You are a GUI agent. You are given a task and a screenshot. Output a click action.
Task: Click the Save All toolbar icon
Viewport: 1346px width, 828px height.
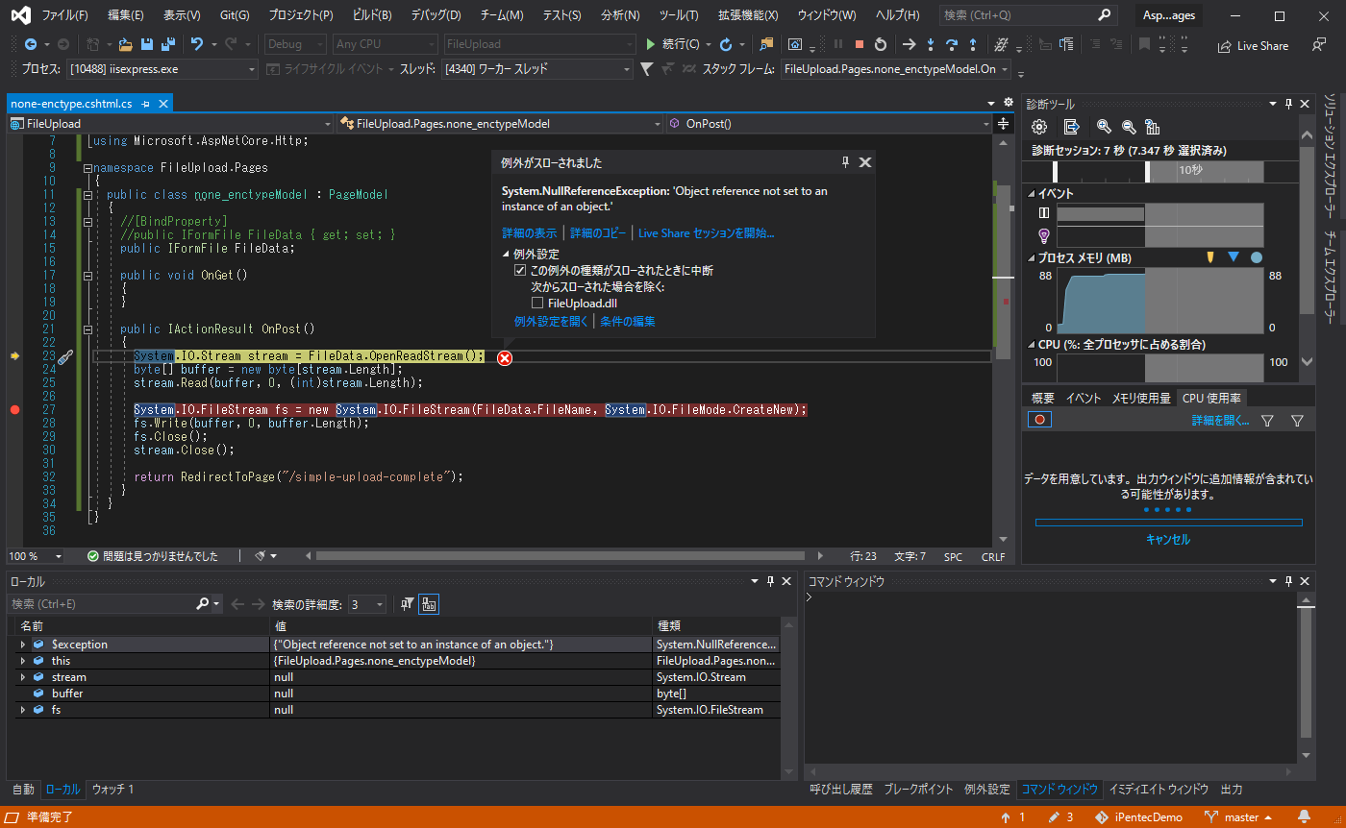coord(167,44)
